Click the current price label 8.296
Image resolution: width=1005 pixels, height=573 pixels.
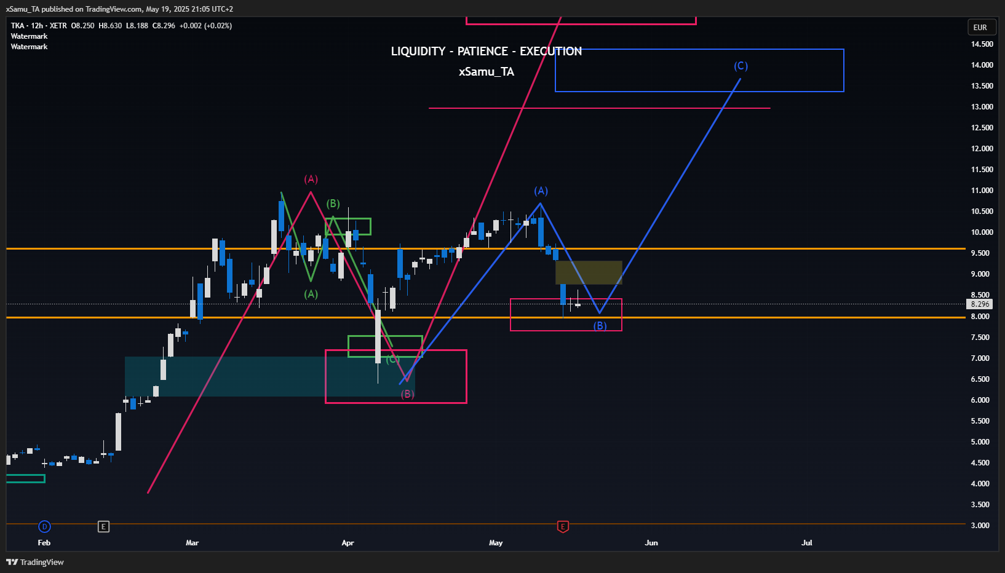click(980, 304)
